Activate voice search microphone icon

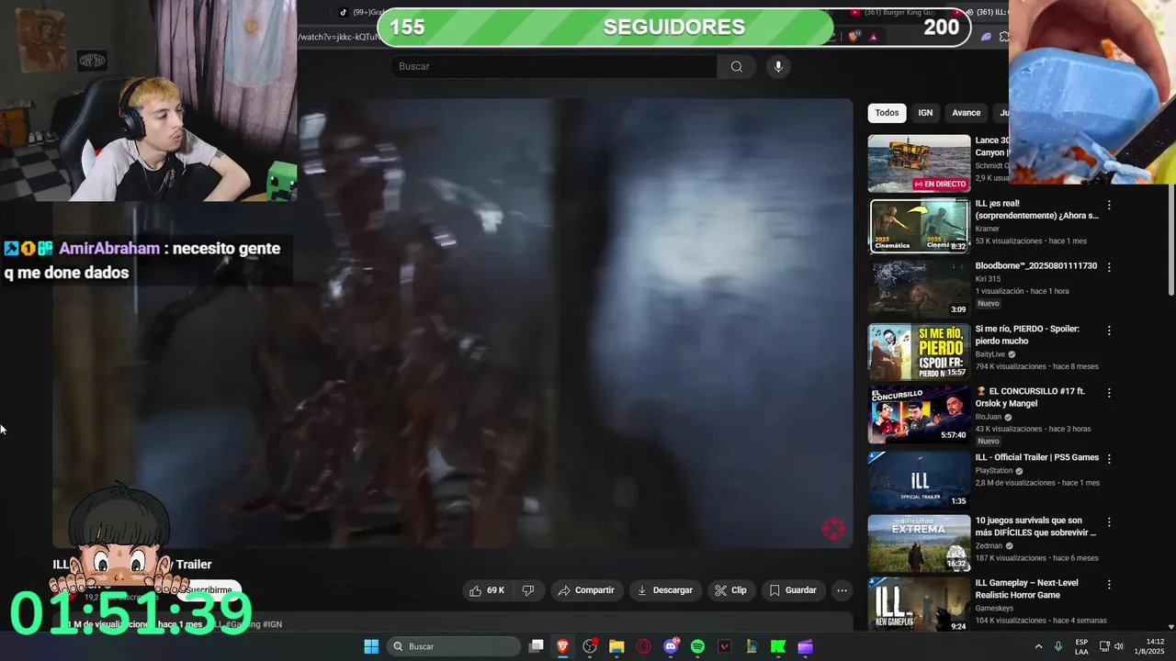click(778, 66)
